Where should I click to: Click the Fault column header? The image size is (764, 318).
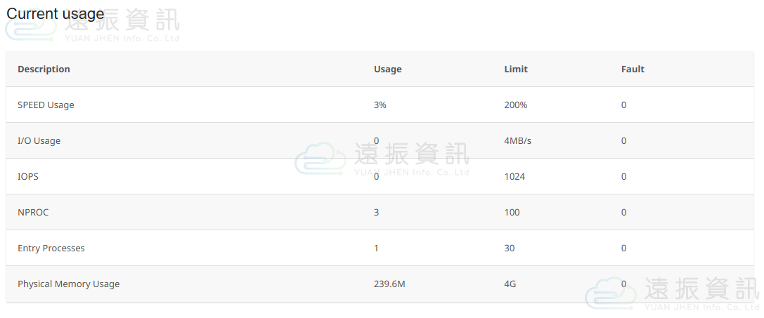pyautogui.click(x=633, y=69)
